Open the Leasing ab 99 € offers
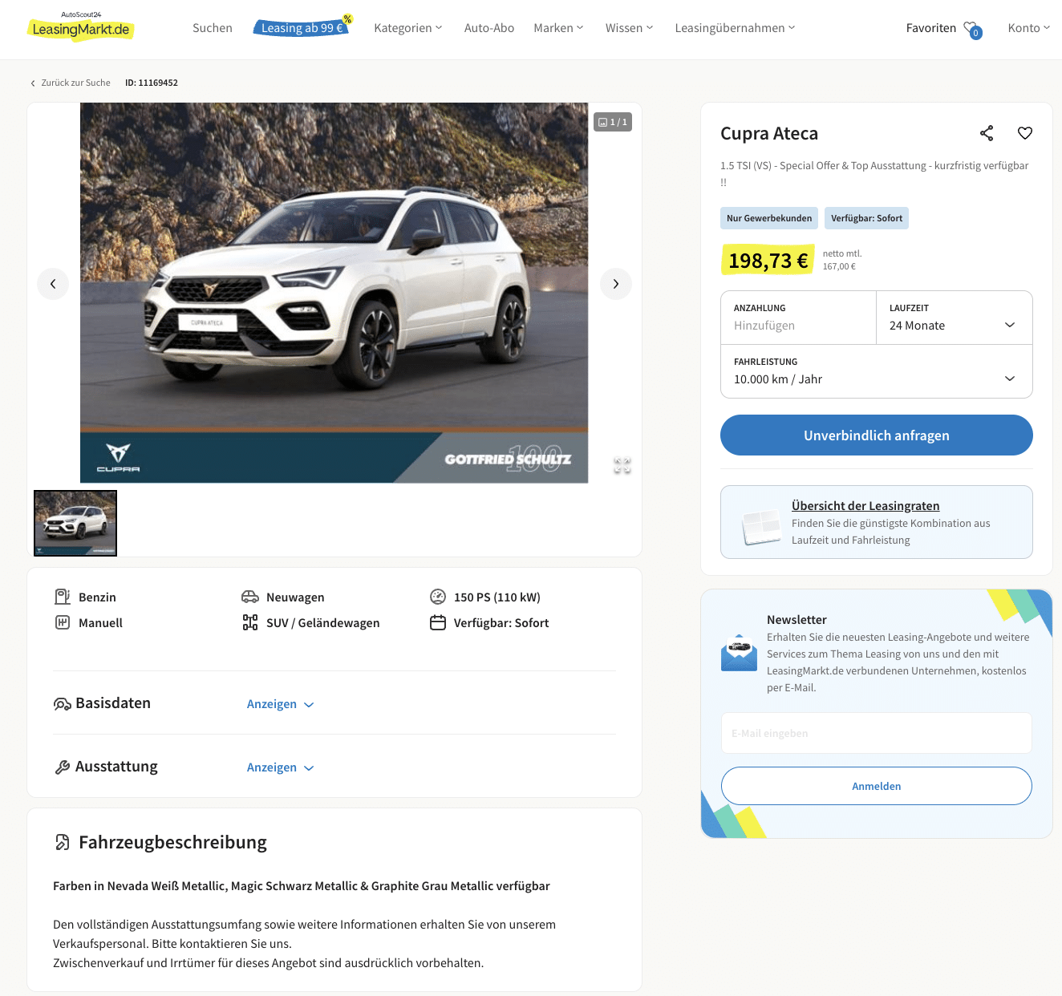Viewport: 1062px width, 996px height. [x=302, y=27]
